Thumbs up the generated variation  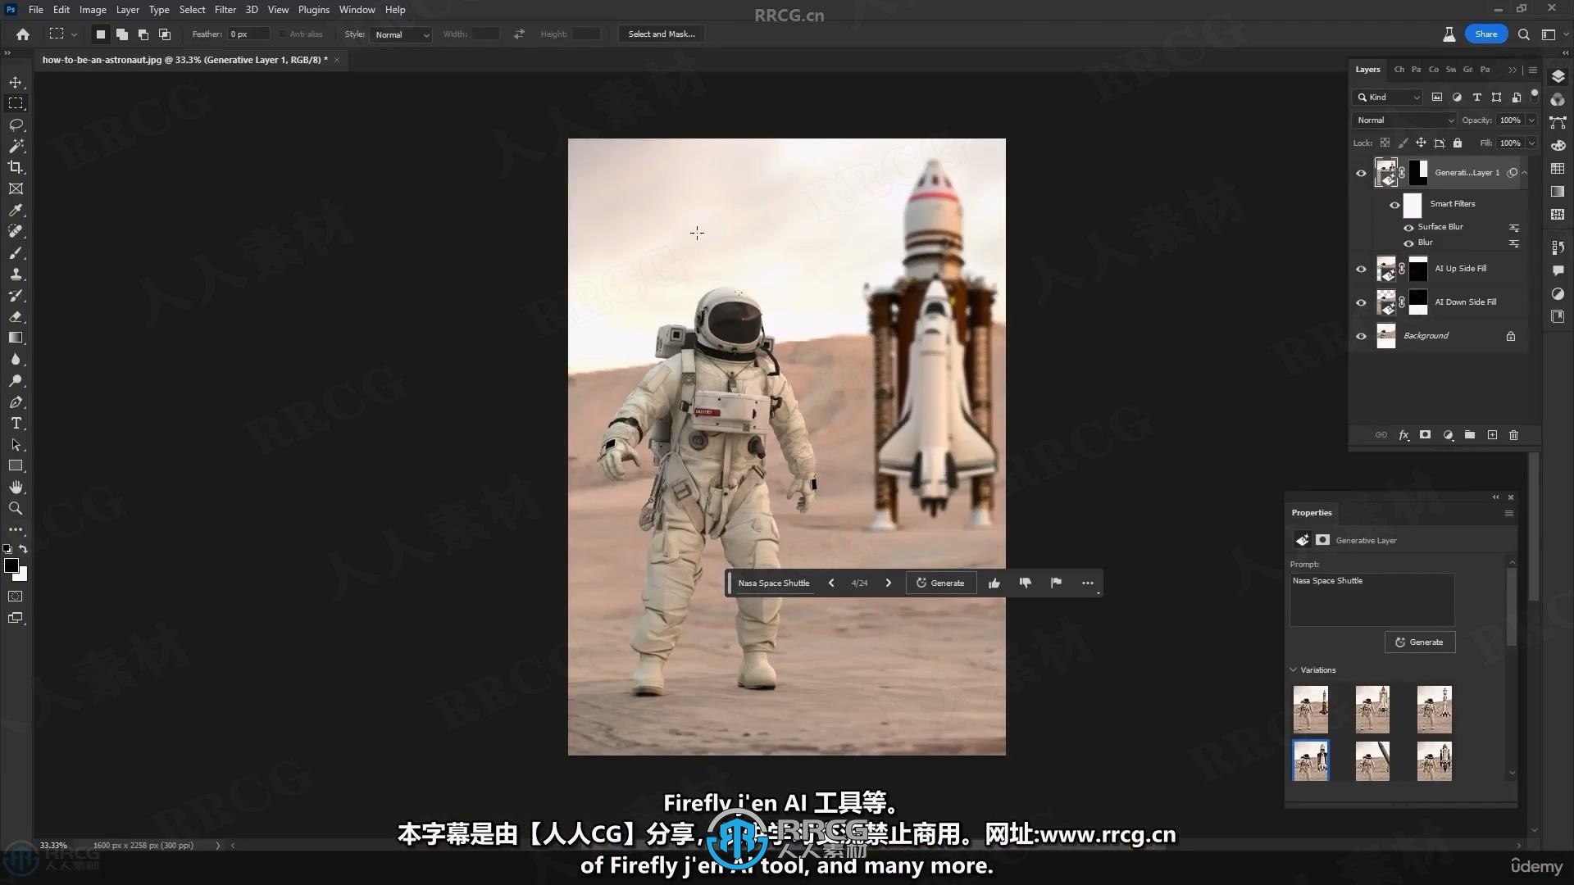click(994, 583)
